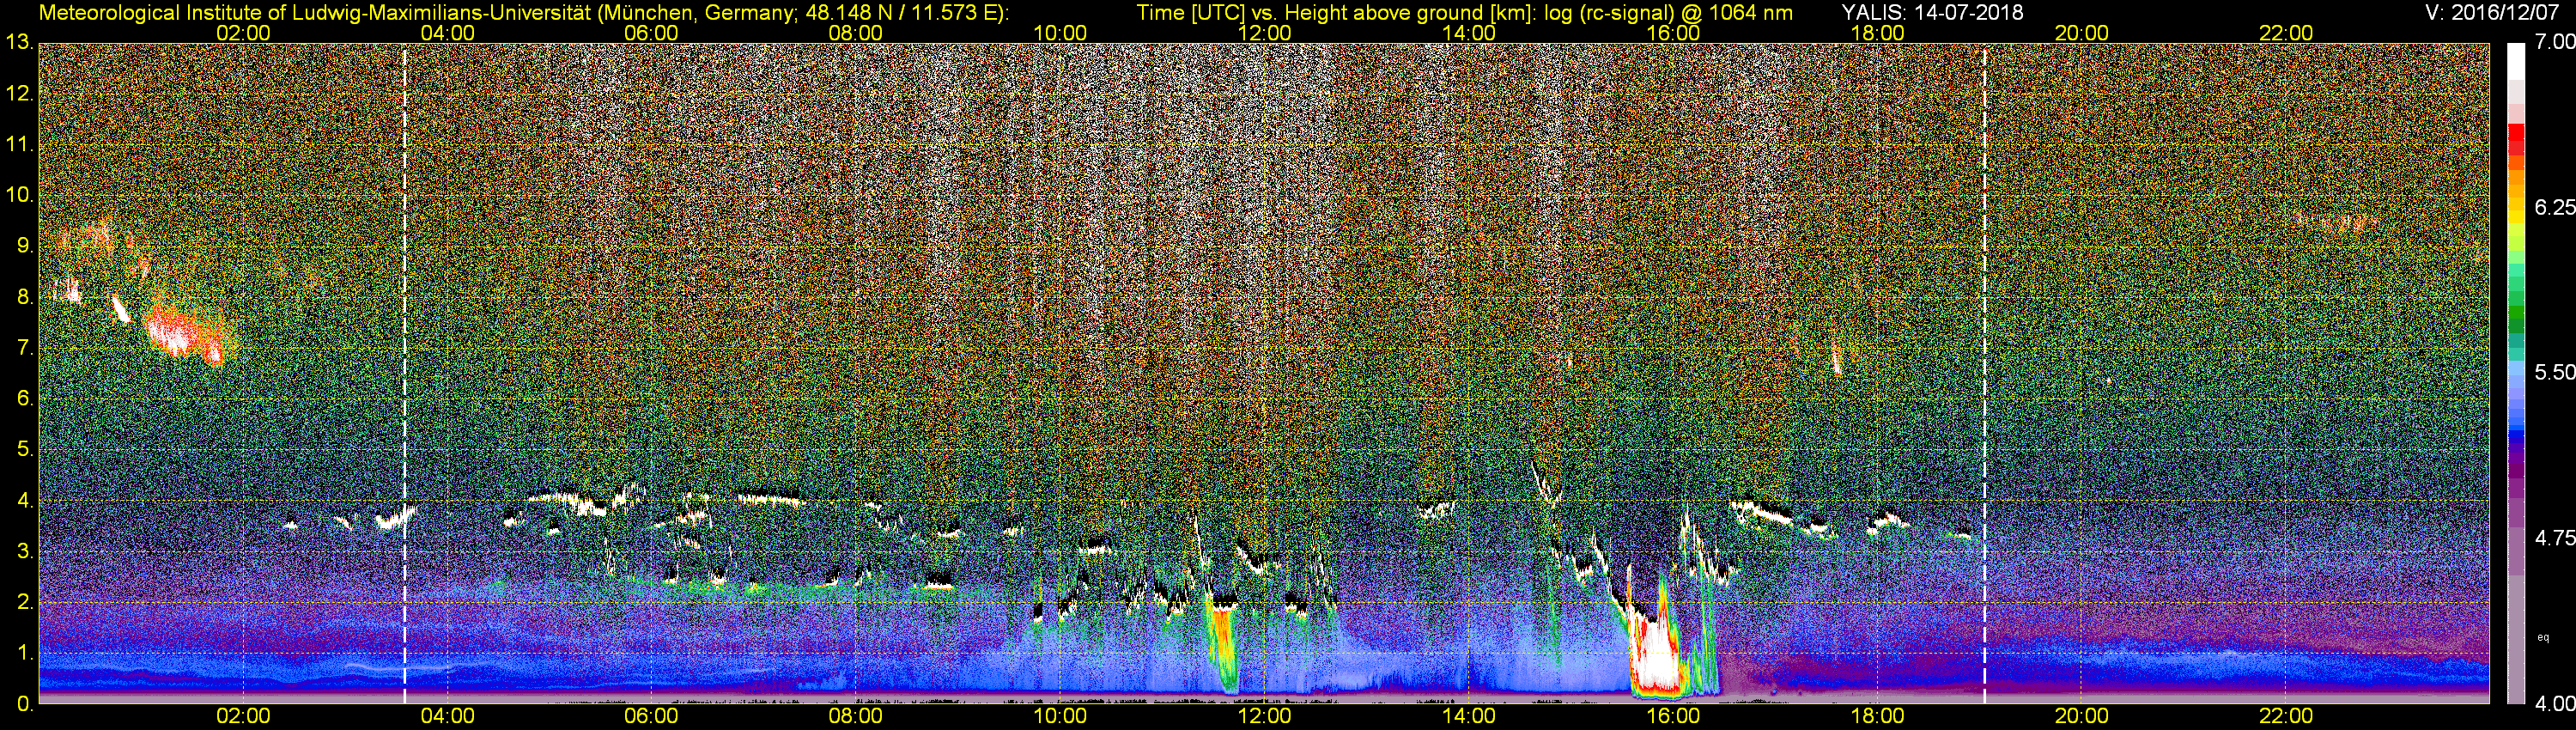
Task: Pick the 6. km height axis label
Action: [25, 399]
